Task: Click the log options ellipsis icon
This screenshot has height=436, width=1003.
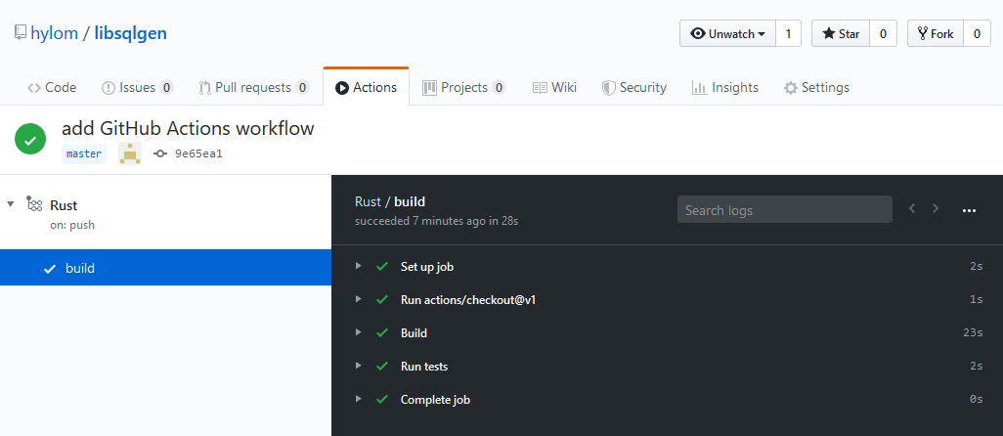Action: point(969,209)
